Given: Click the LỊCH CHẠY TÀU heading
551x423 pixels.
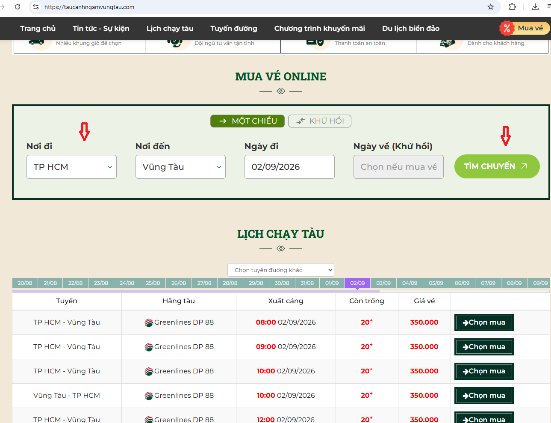Looking at the screenshot, I should click(281, 234).
